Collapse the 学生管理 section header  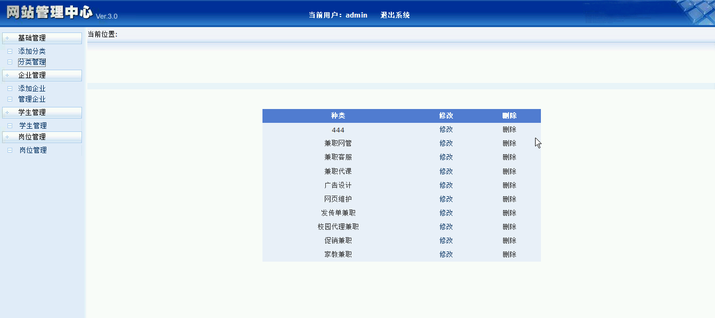point(42,113)
